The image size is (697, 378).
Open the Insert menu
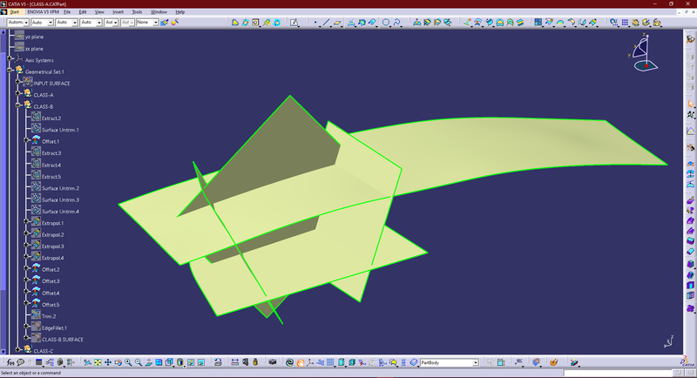coord(116,12)
